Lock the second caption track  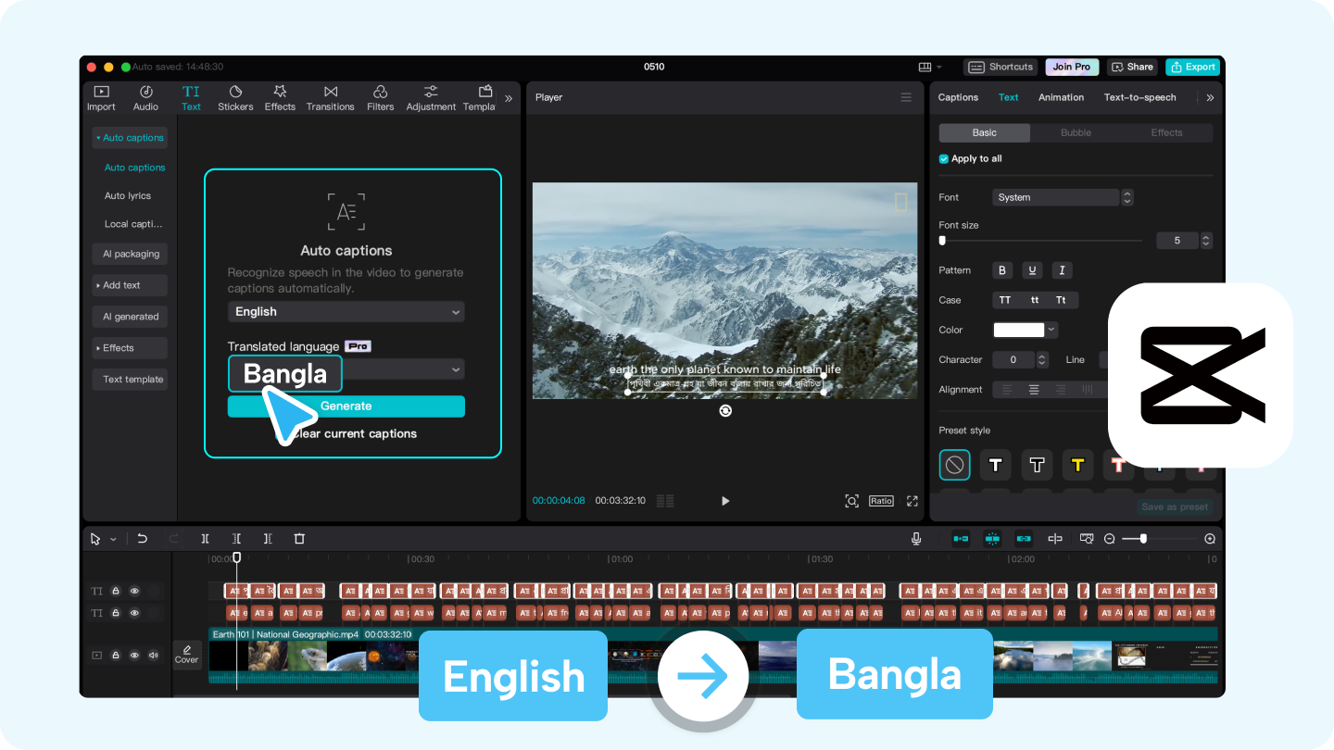(116, 613)
